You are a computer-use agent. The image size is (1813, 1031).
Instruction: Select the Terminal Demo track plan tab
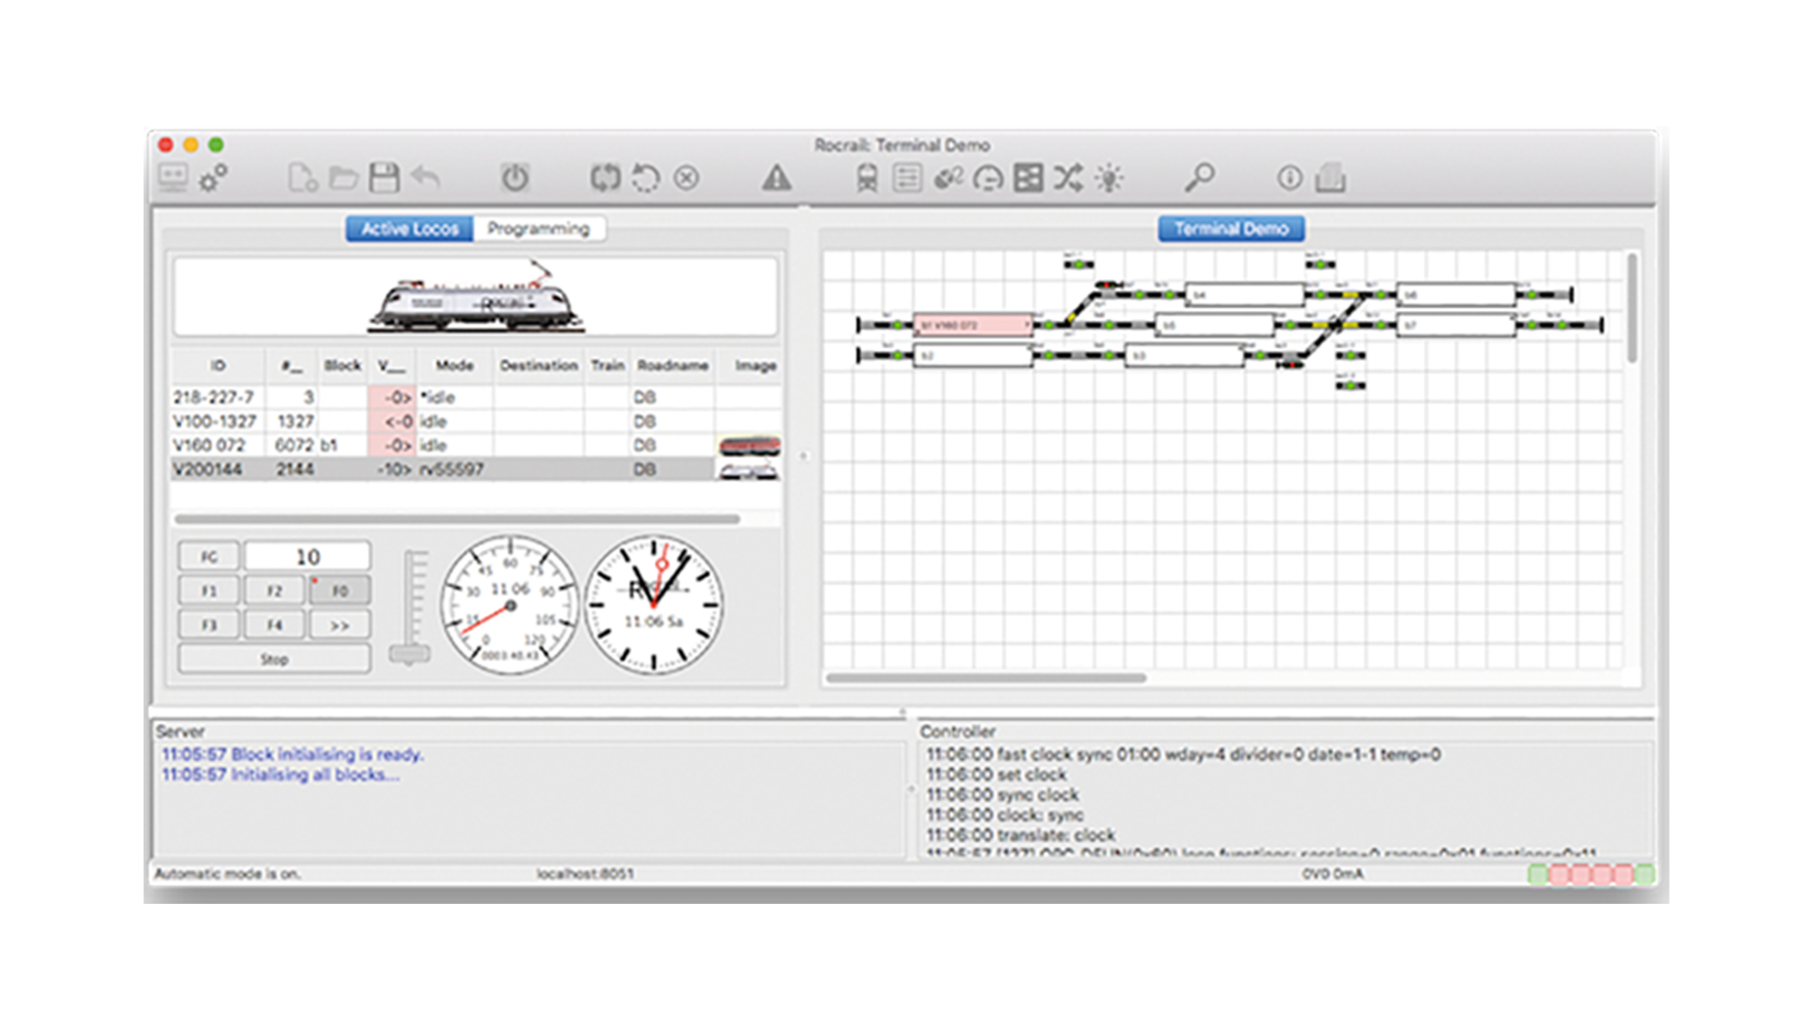(1230, 228)
